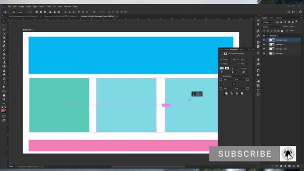Viewport: 304px width, 171px height.
Task: Switch to the Paths panel tab
Action: [x=271, y=18]
